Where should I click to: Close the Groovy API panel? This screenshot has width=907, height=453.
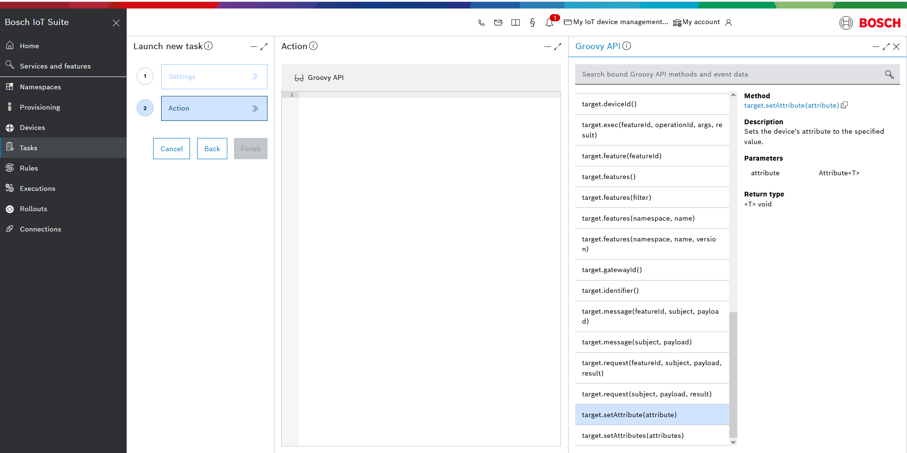tap(897, 46)
